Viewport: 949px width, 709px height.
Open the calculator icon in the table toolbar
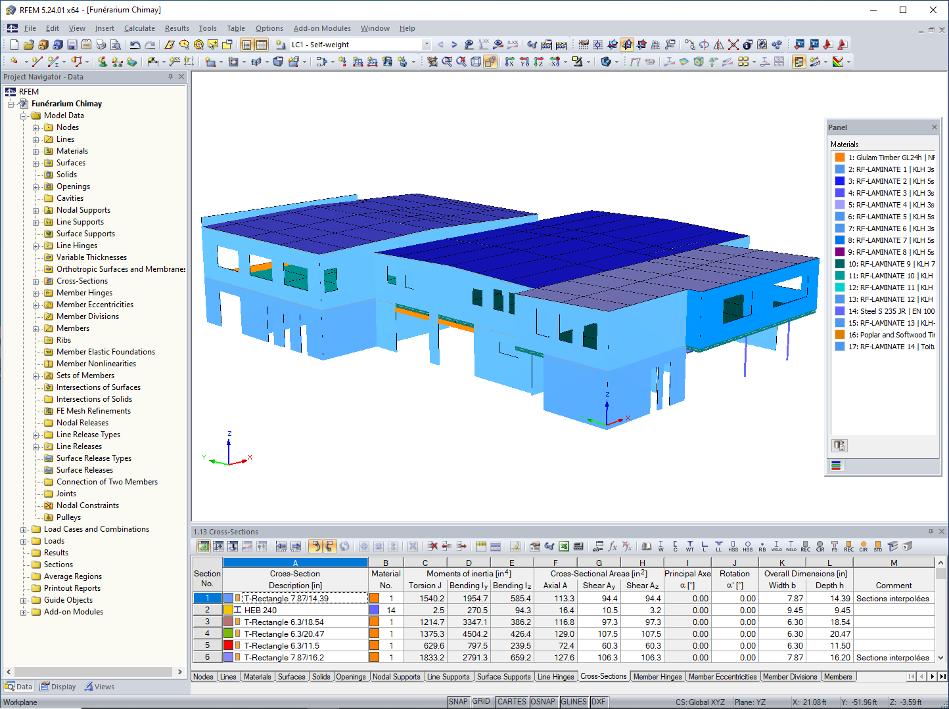[x=578, y=546]
